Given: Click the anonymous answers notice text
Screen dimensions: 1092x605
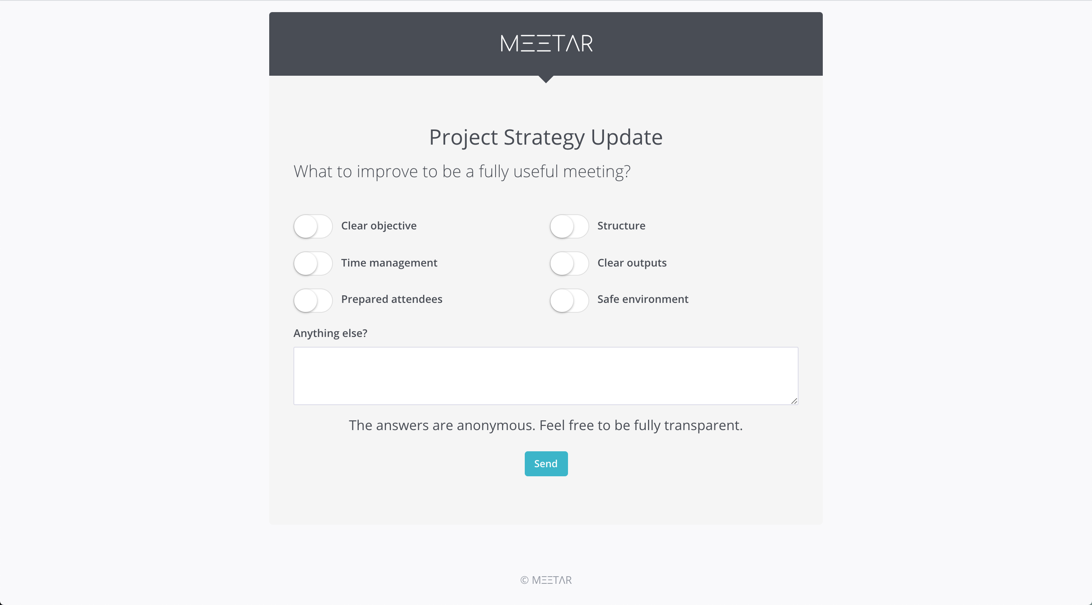Looking at the screenshot, I should [x=546, y=425].
